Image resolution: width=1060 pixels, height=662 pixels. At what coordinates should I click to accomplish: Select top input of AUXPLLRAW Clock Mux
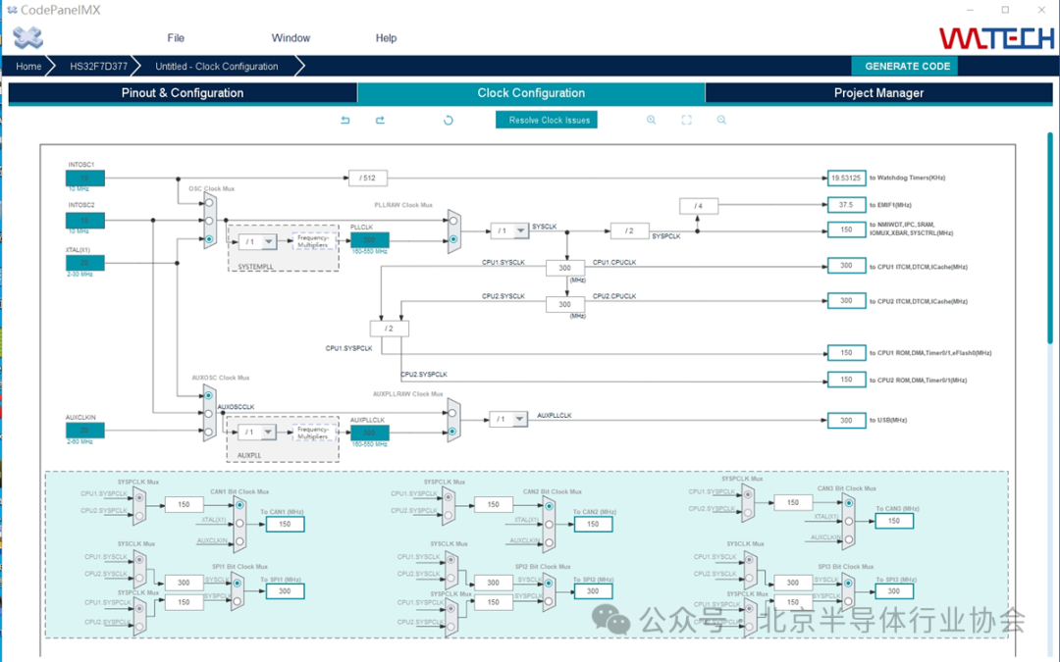452,413
